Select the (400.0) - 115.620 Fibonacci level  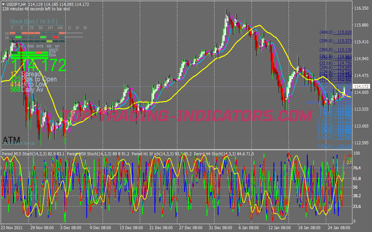[335, 32]
